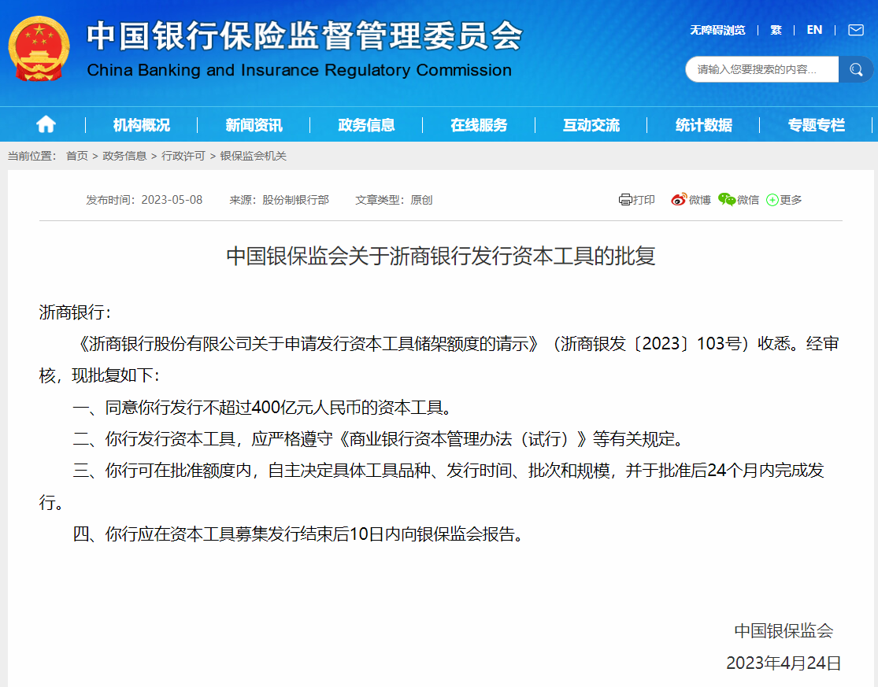Click the paragraph about 400亿元人民币的资本工具

pyautogui.click(x=263, y=408)
